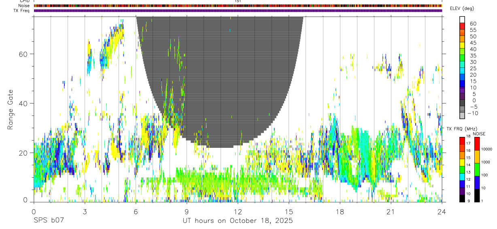Click the purple TX Freq strip above plot
The height and width of the screenshot is (229, 497).
(238, 11)
